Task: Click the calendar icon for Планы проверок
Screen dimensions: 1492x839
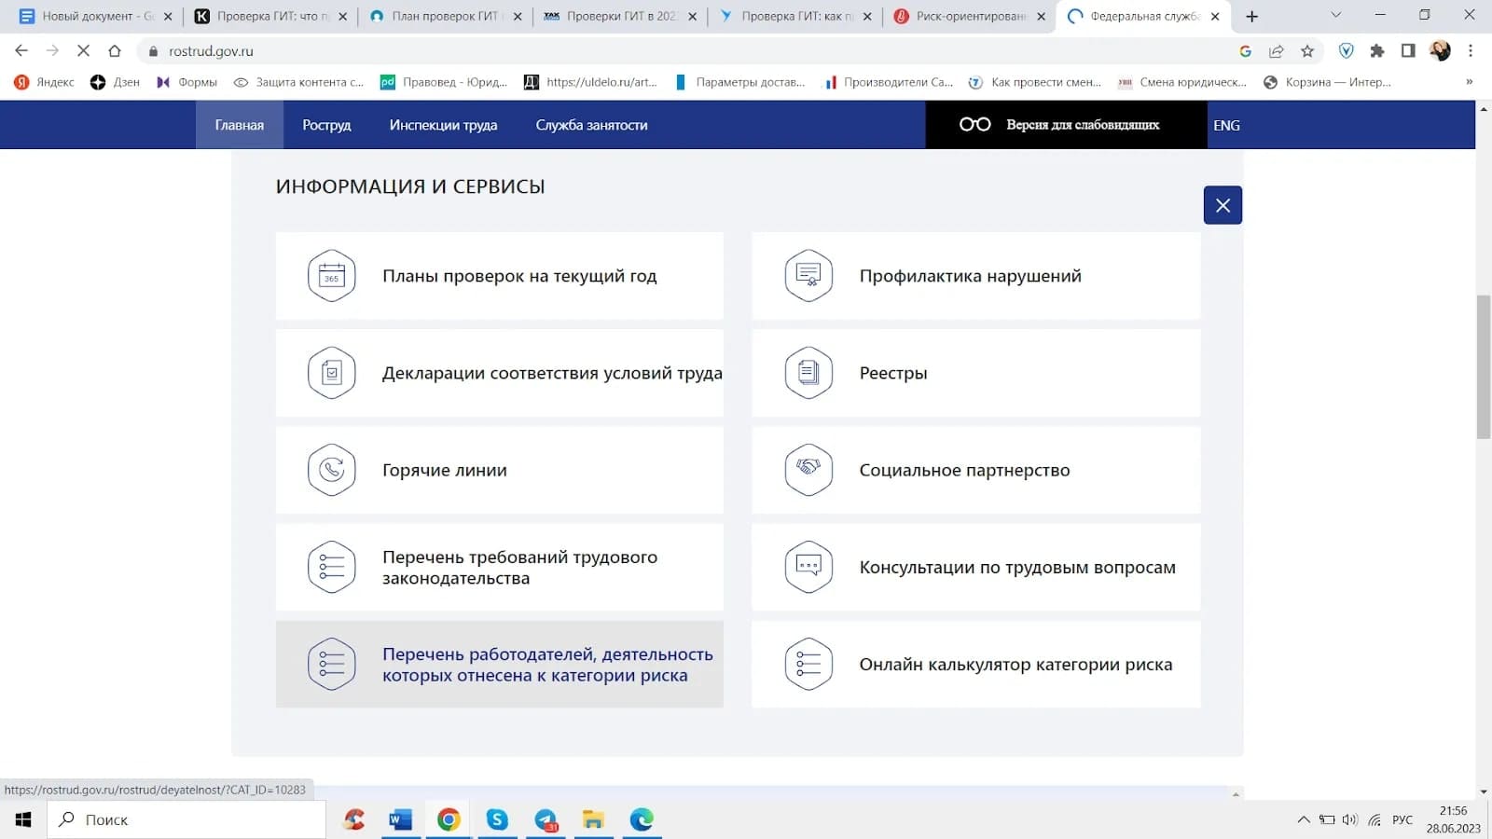Action: click(332, 276)
